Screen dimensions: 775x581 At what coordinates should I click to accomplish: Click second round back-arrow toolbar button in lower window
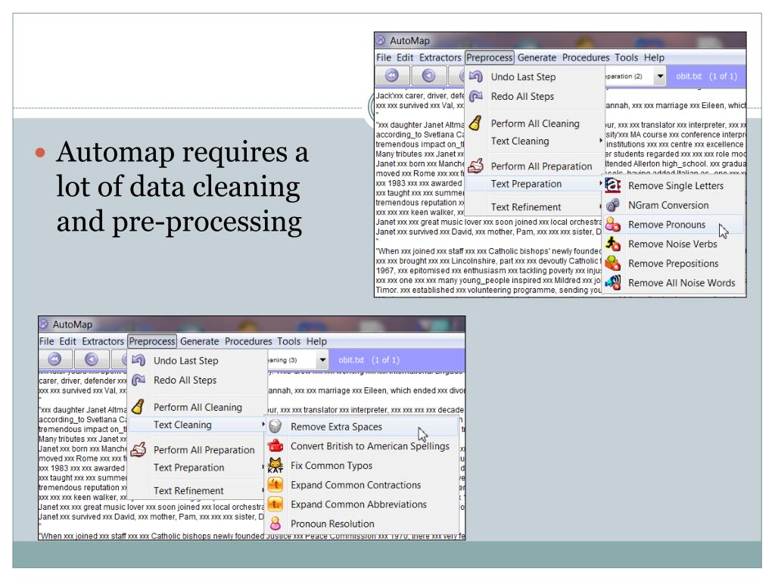92,359
